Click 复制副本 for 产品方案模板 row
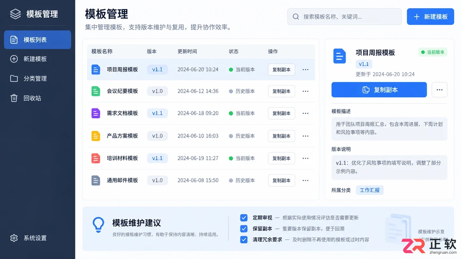461x259 pixels. click(x=281, y=136)
